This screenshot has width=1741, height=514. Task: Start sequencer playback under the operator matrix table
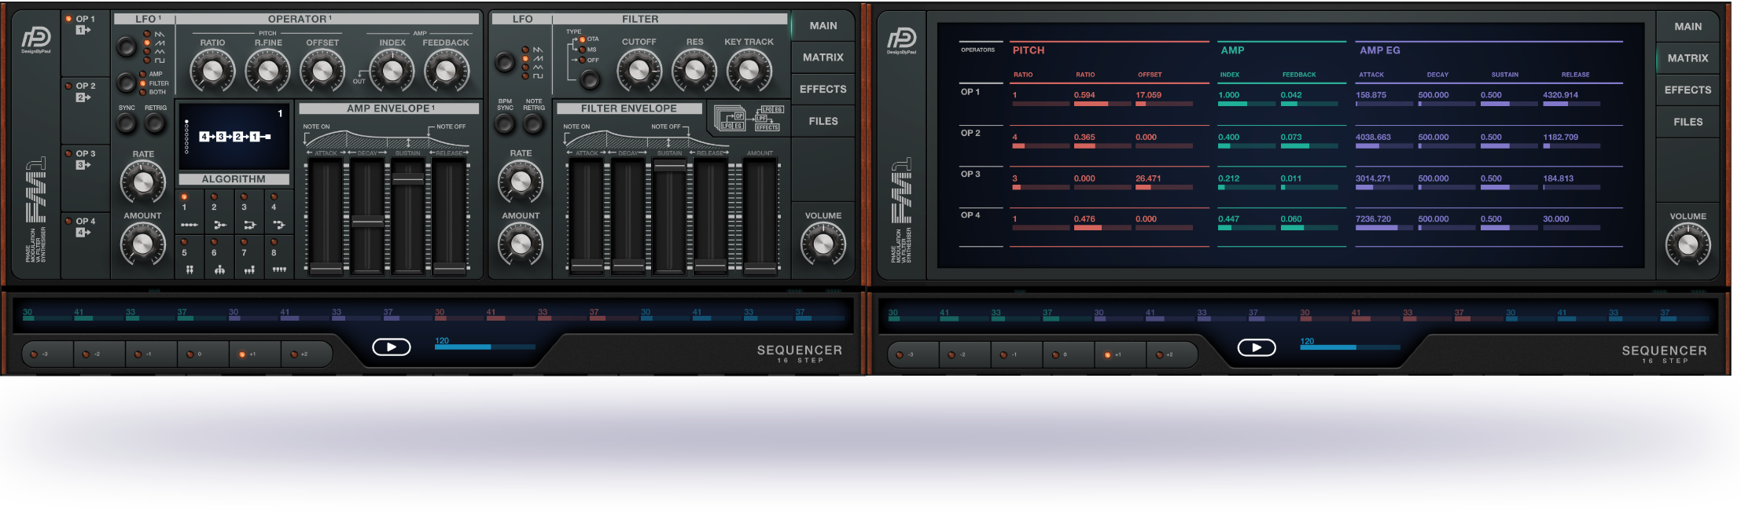click(x=1256, y=347)
